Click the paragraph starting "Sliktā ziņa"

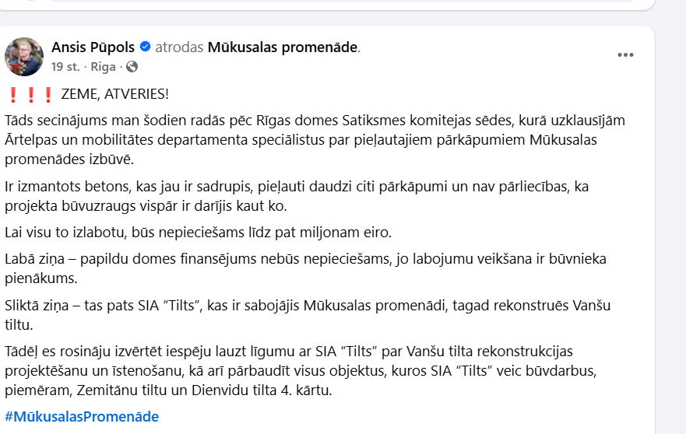coord(304,314)
